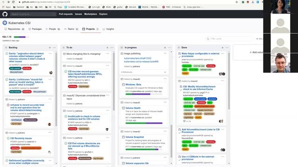Select the Projects tab

(x=90, y=29)
